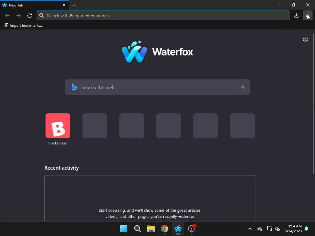The image size is (315, 236).
Task: Minimize the Waterfox window
Action: pyautogui.click(x=280, y=5)
